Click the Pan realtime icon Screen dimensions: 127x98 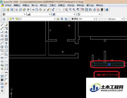click(x=66, y=9)
